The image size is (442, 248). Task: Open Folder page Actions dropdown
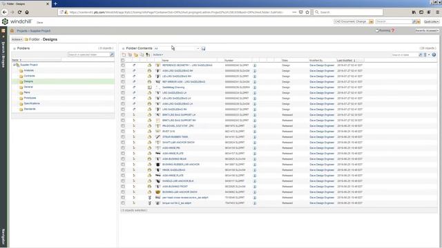[17, 39]
